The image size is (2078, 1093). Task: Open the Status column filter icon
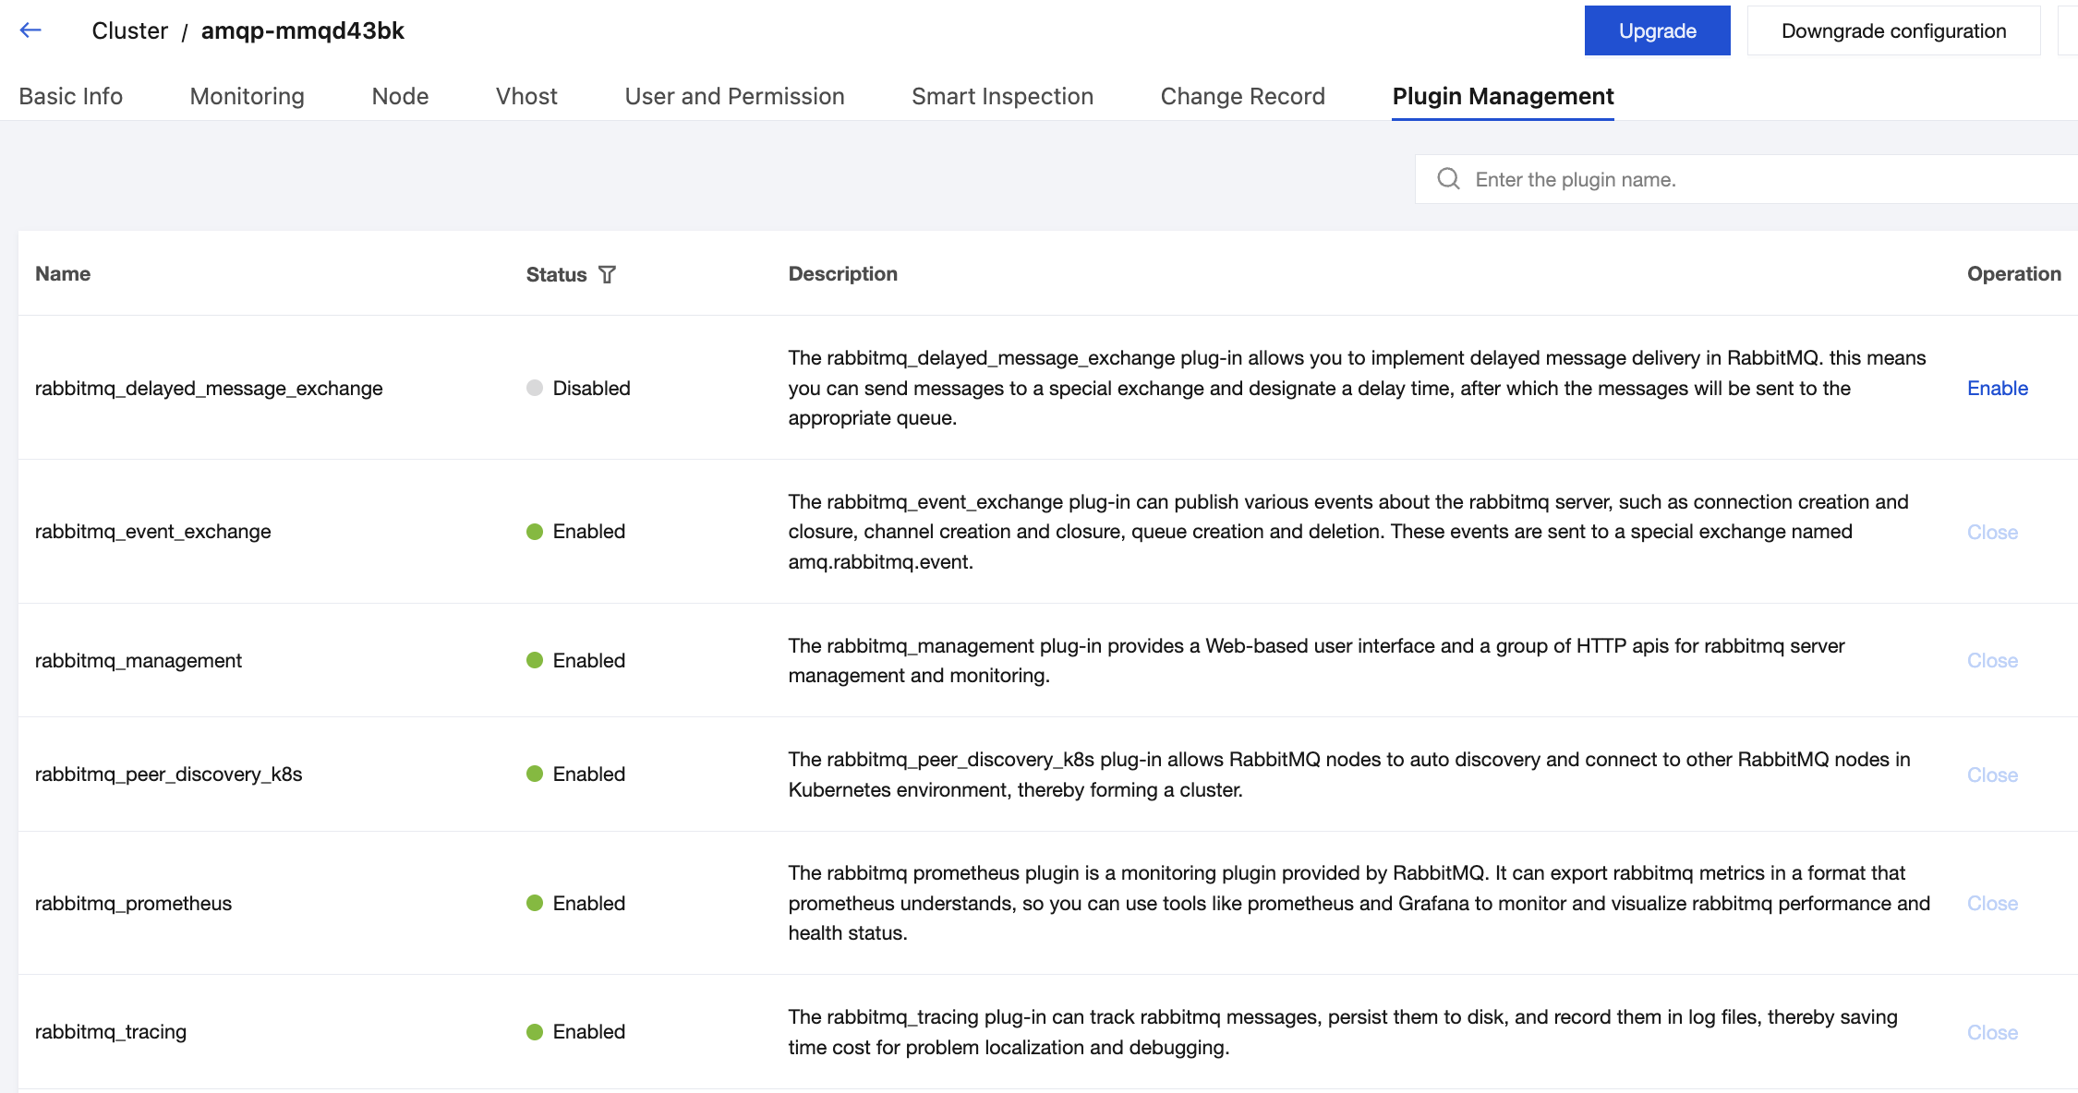[x=607, y=274]
